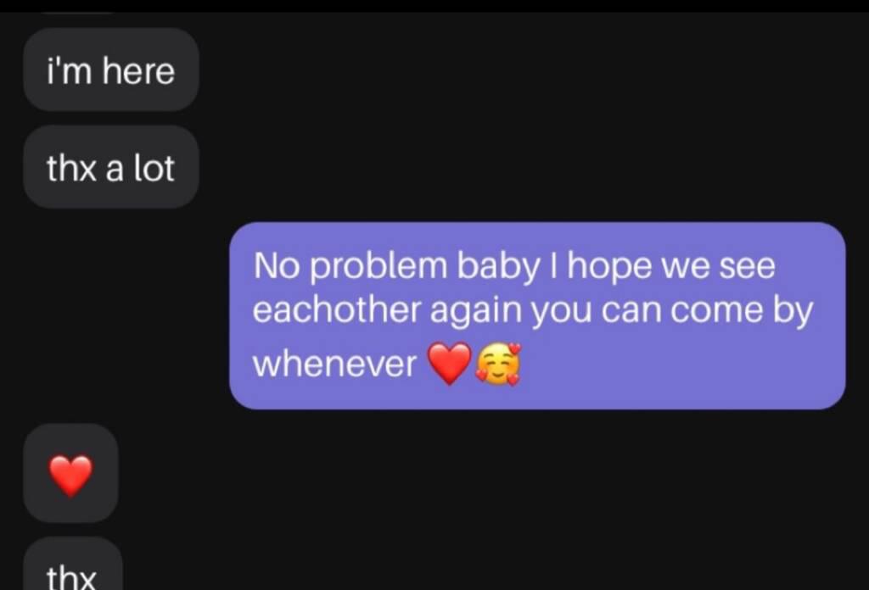Tap the bottom "thx" message bubble
The image size is (869, 590).
73,565
